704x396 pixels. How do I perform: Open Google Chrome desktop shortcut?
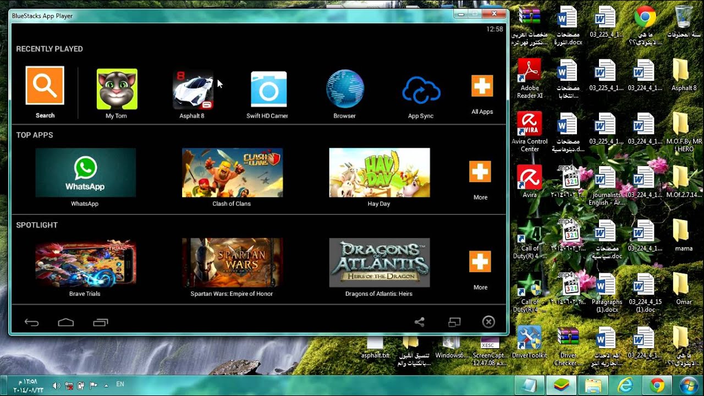pyautogui.click(x=645, y=16)
